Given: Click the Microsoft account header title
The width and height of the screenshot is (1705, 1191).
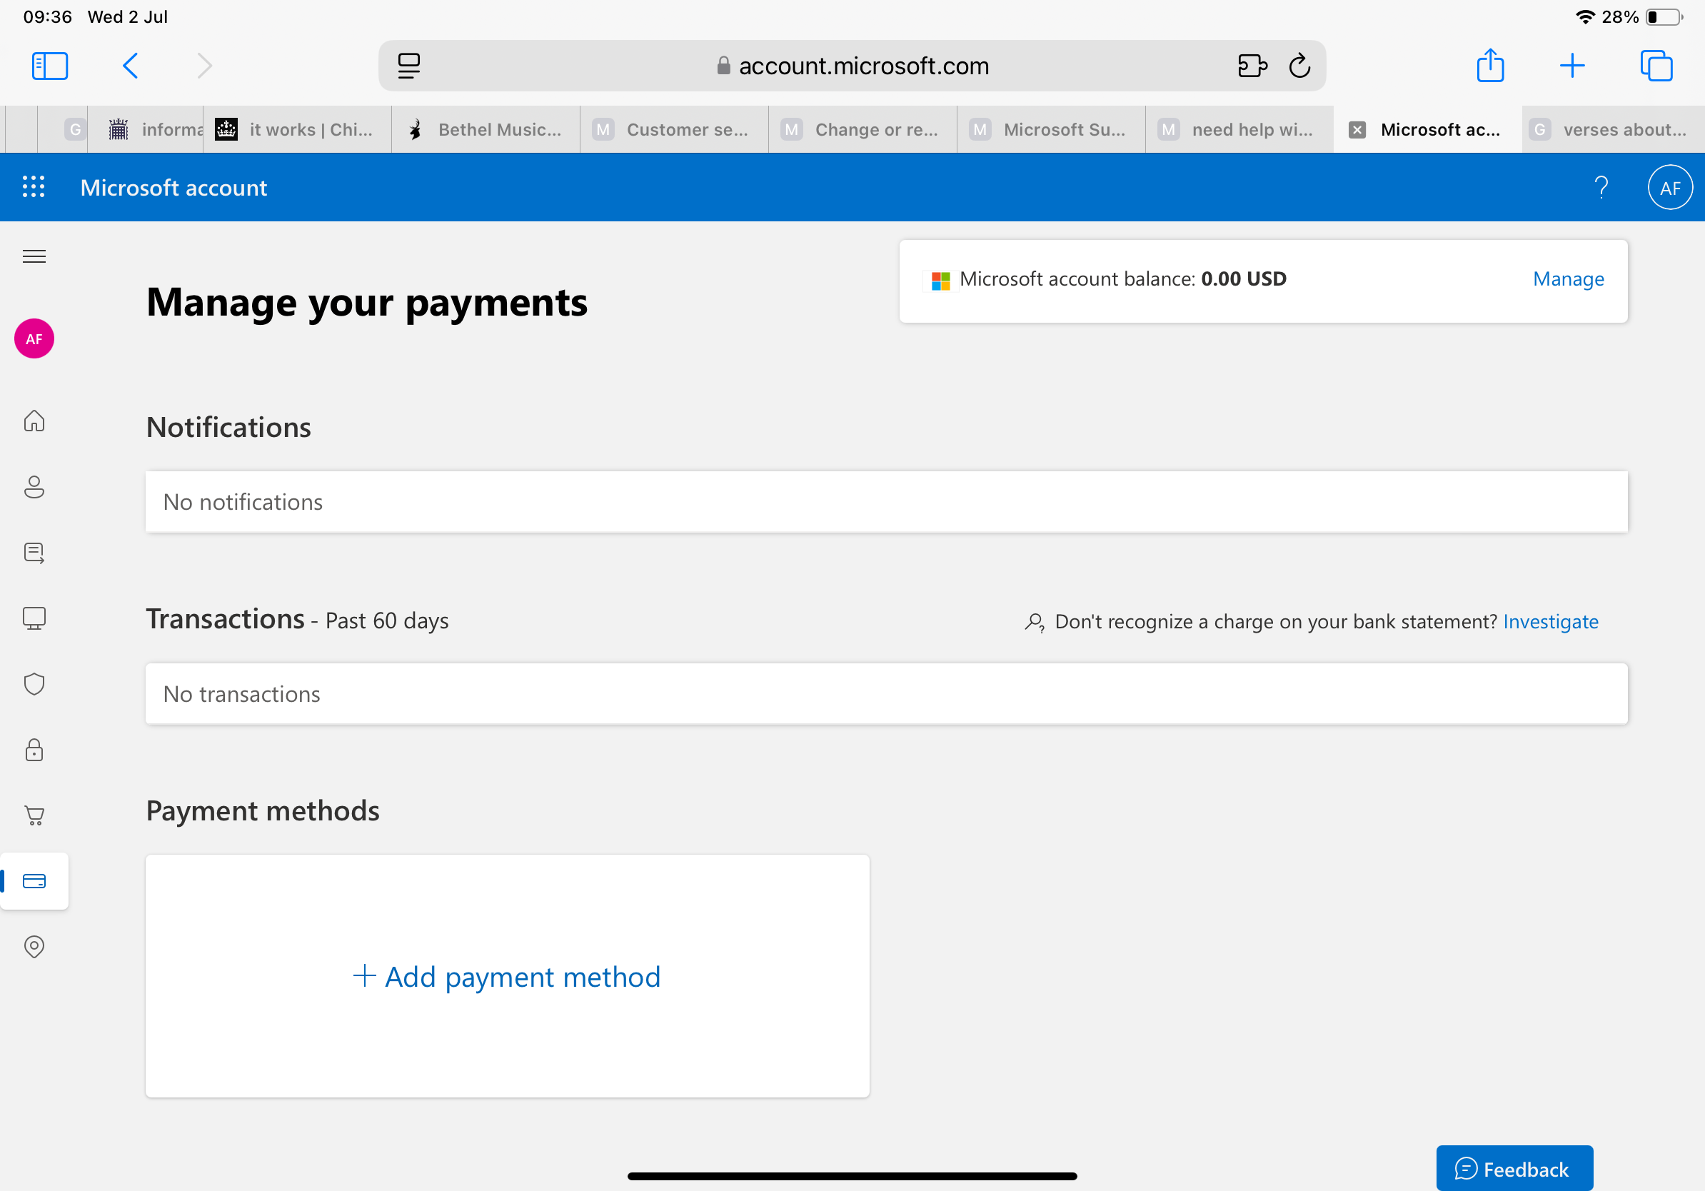Looking at the screenshot, I should point(173,188).
